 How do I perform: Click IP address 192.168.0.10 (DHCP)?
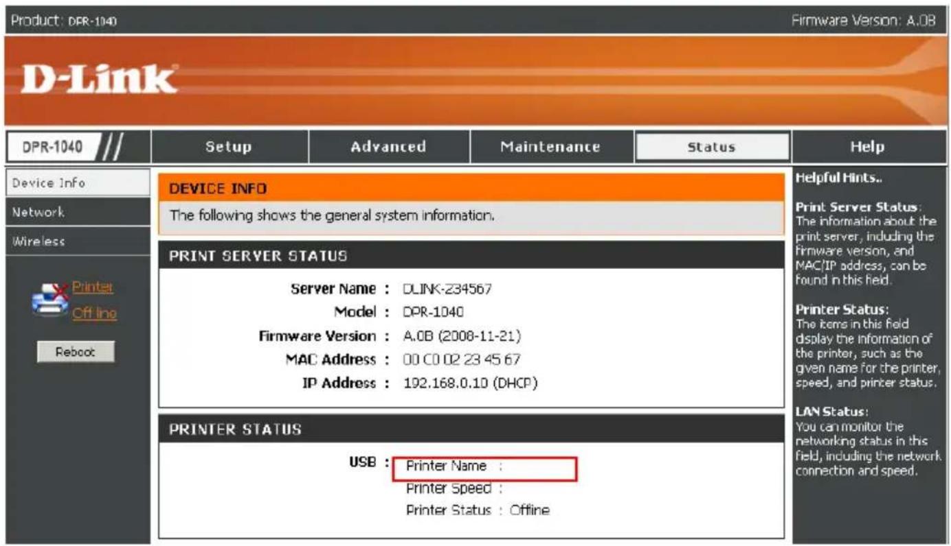470,383
